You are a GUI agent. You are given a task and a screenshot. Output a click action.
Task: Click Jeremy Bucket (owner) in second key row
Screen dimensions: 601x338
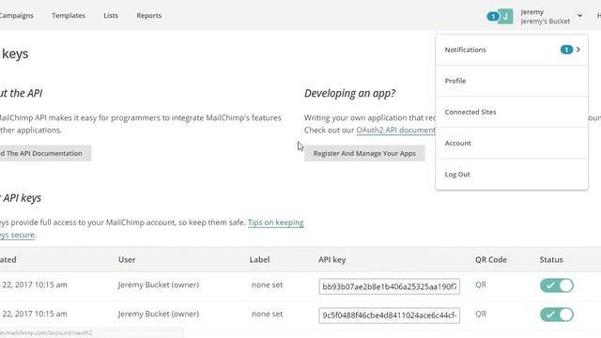coord(159,314)
